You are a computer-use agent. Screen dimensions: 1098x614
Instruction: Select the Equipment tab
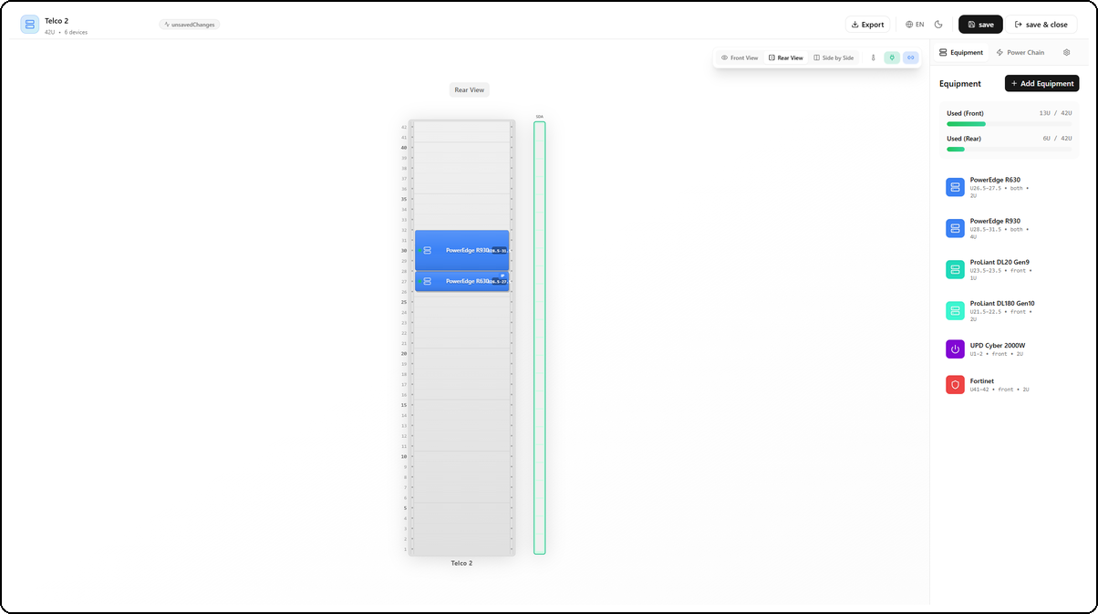click(961, 52)
